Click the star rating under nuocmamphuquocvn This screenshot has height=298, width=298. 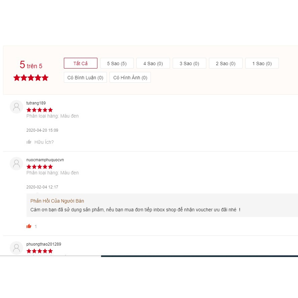point(40,167)
